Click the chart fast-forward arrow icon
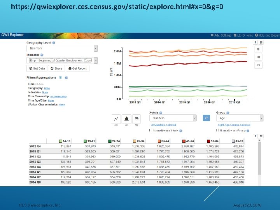 coord(258,49)
